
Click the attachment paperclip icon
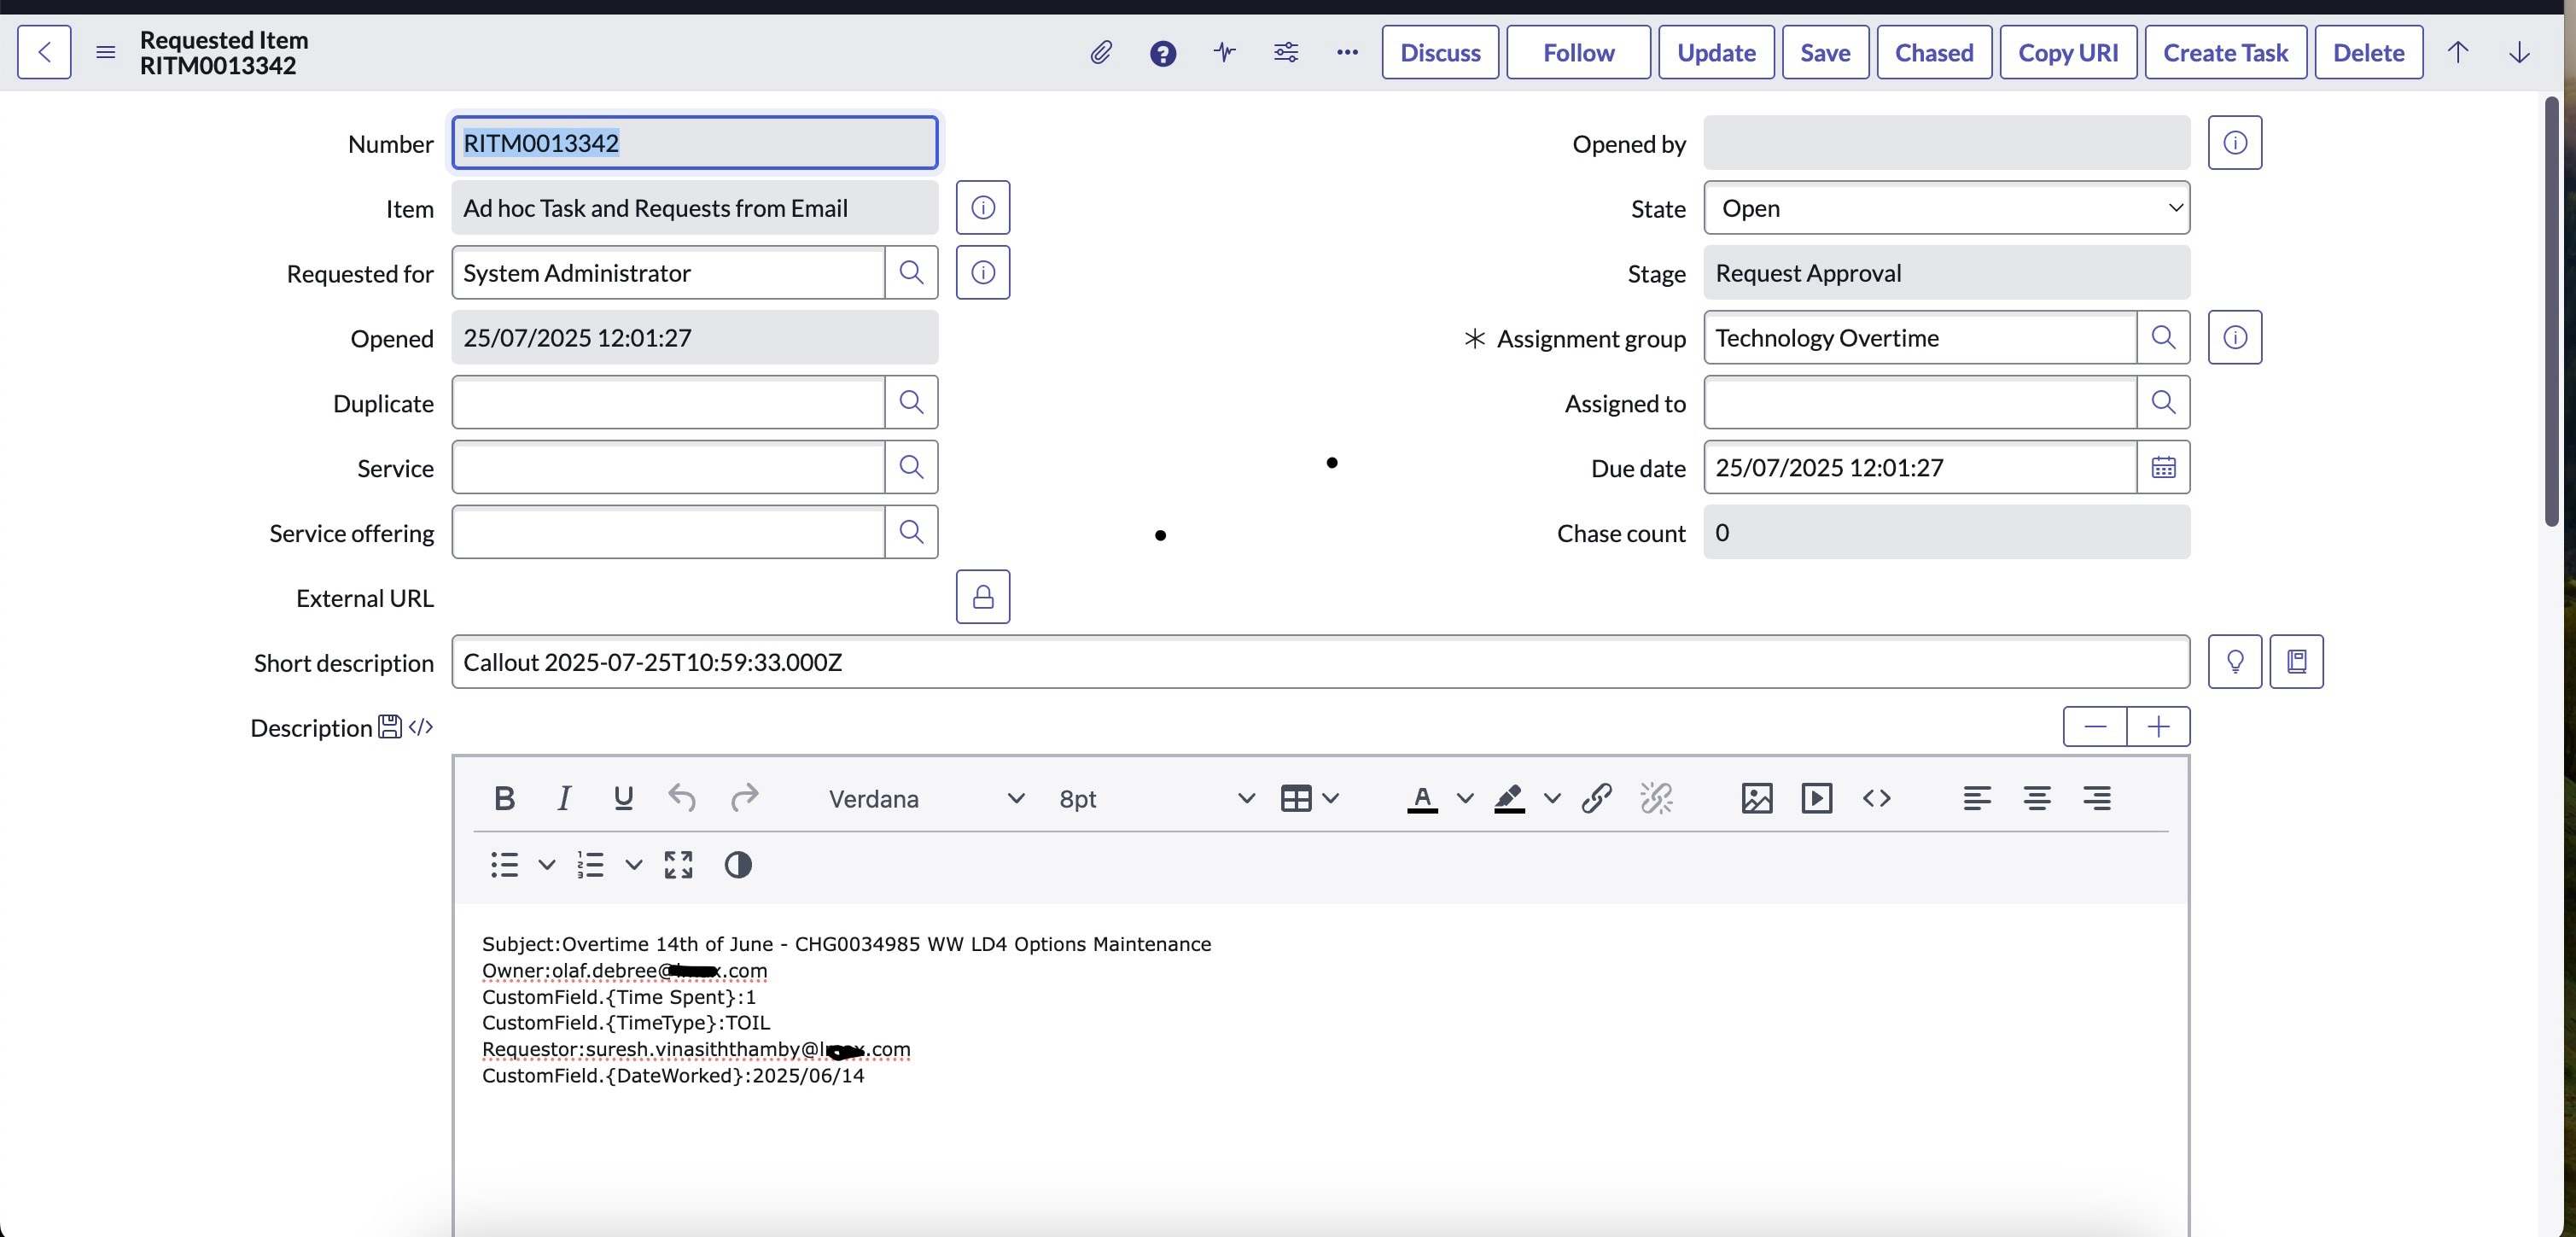coord(1100,52)
